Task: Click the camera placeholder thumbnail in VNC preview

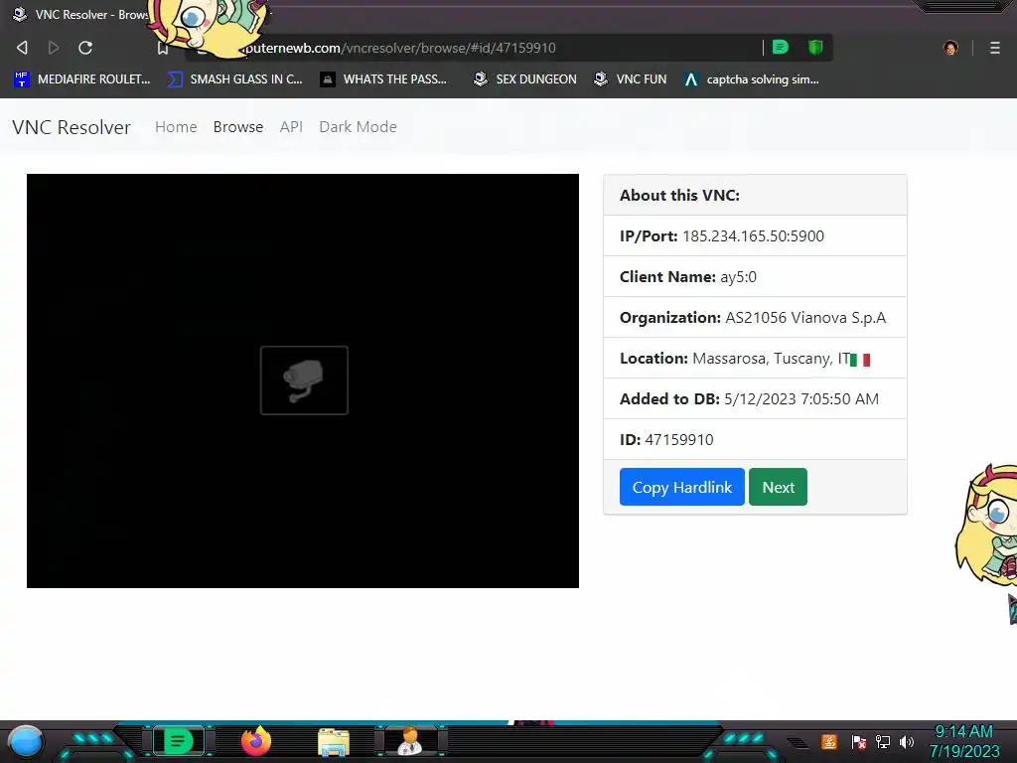Action: [x=304, y=381]
